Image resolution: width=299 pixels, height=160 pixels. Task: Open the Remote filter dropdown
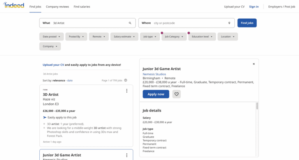pos(99,37)
